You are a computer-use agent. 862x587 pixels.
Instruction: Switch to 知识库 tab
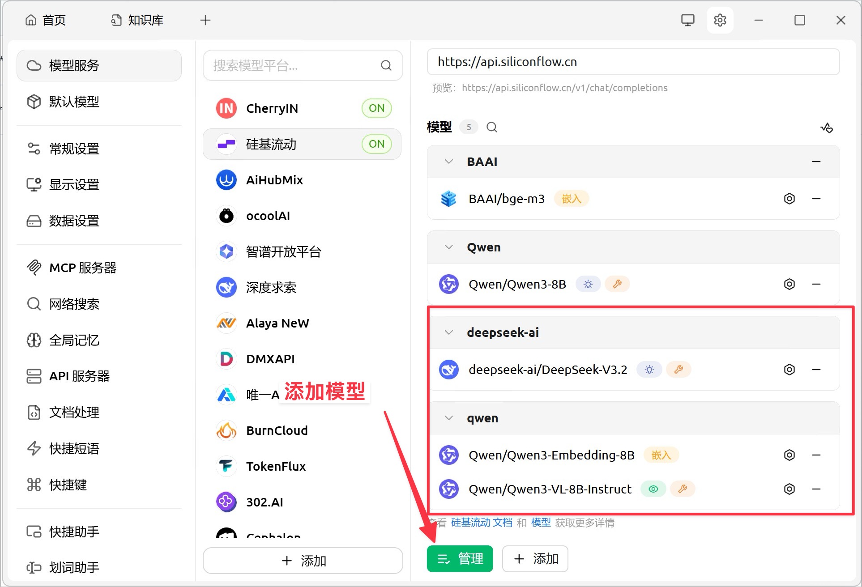click(137, 20)
